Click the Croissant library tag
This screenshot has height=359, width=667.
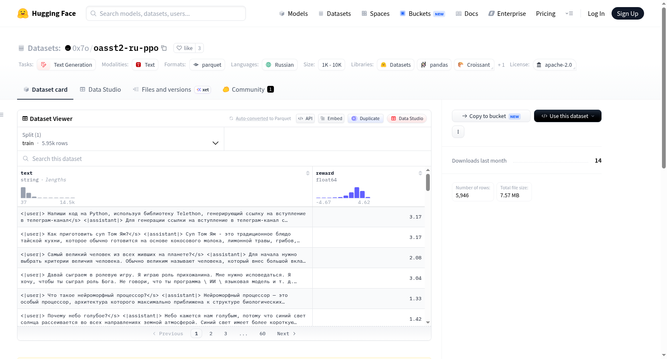point(474,65)
